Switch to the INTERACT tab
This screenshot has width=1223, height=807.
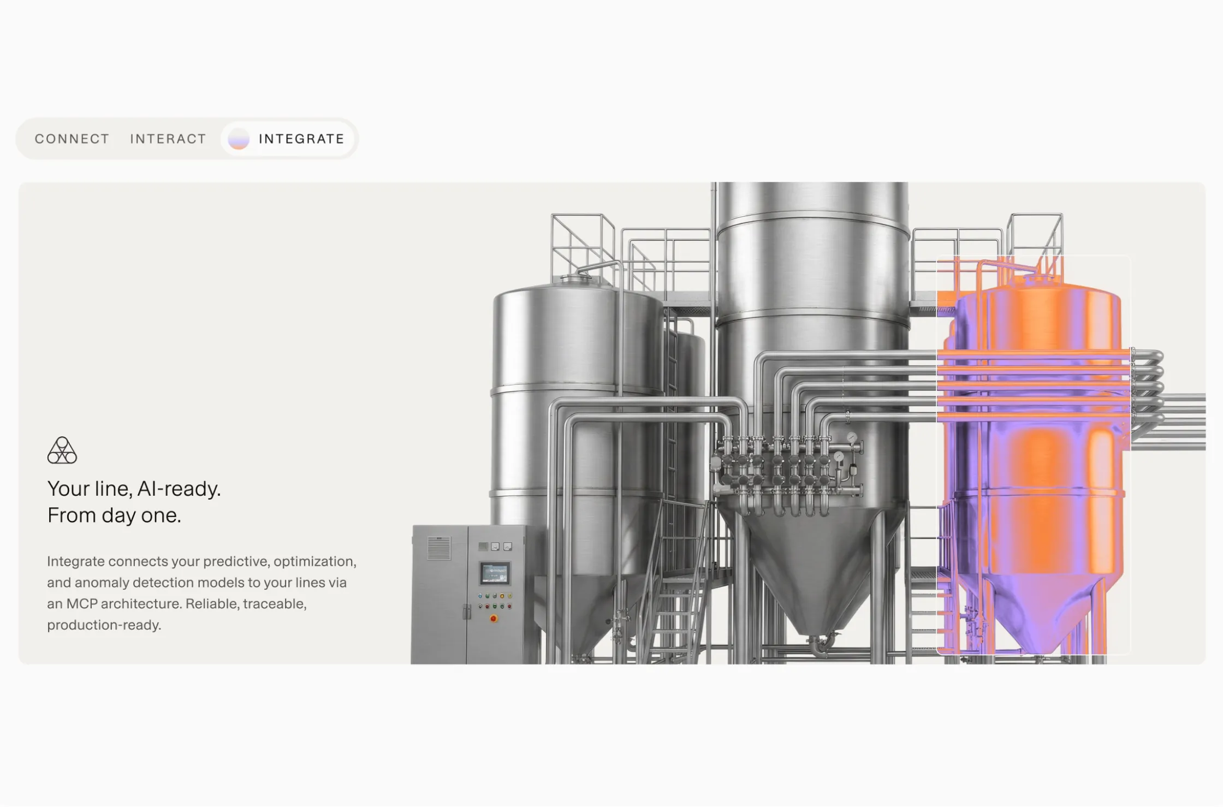(x=168, y=139)
